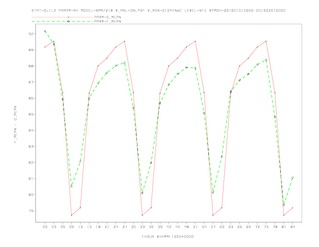The image size is (319, 247).
Task: Click the green dashed F_MEAN legend line sample
Action: [62, 21]
